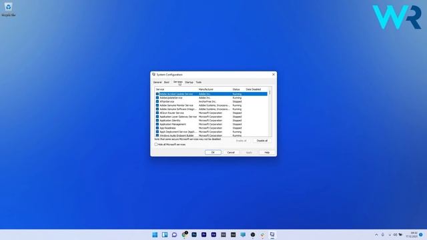
Task: Uncheck Application Layer Gateway Service checkbox
Action: coord(157,117)
